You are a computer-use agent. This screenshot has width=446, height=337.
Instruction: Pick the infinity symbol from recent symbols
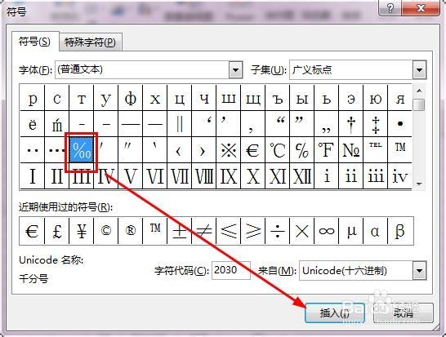tap(326, 231)
